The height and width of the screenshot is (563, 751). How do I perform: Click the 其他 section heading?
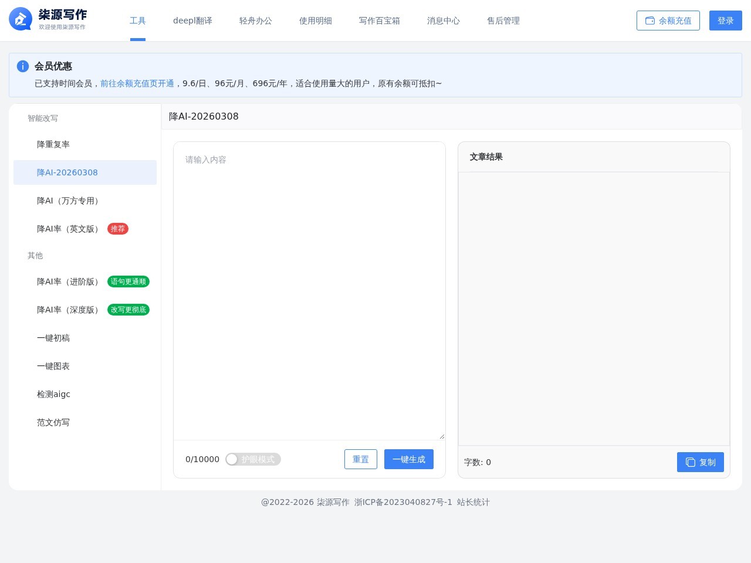click(x=35, y=255)
